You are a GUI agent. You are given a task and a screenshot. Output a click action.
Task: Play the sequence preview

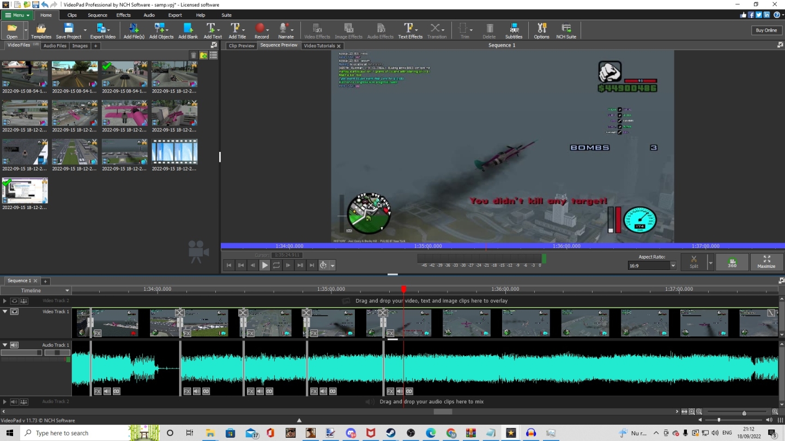click(x=264, y=265)
